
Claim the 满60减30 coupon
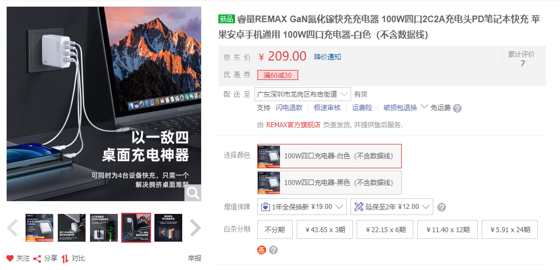point(278,76)
